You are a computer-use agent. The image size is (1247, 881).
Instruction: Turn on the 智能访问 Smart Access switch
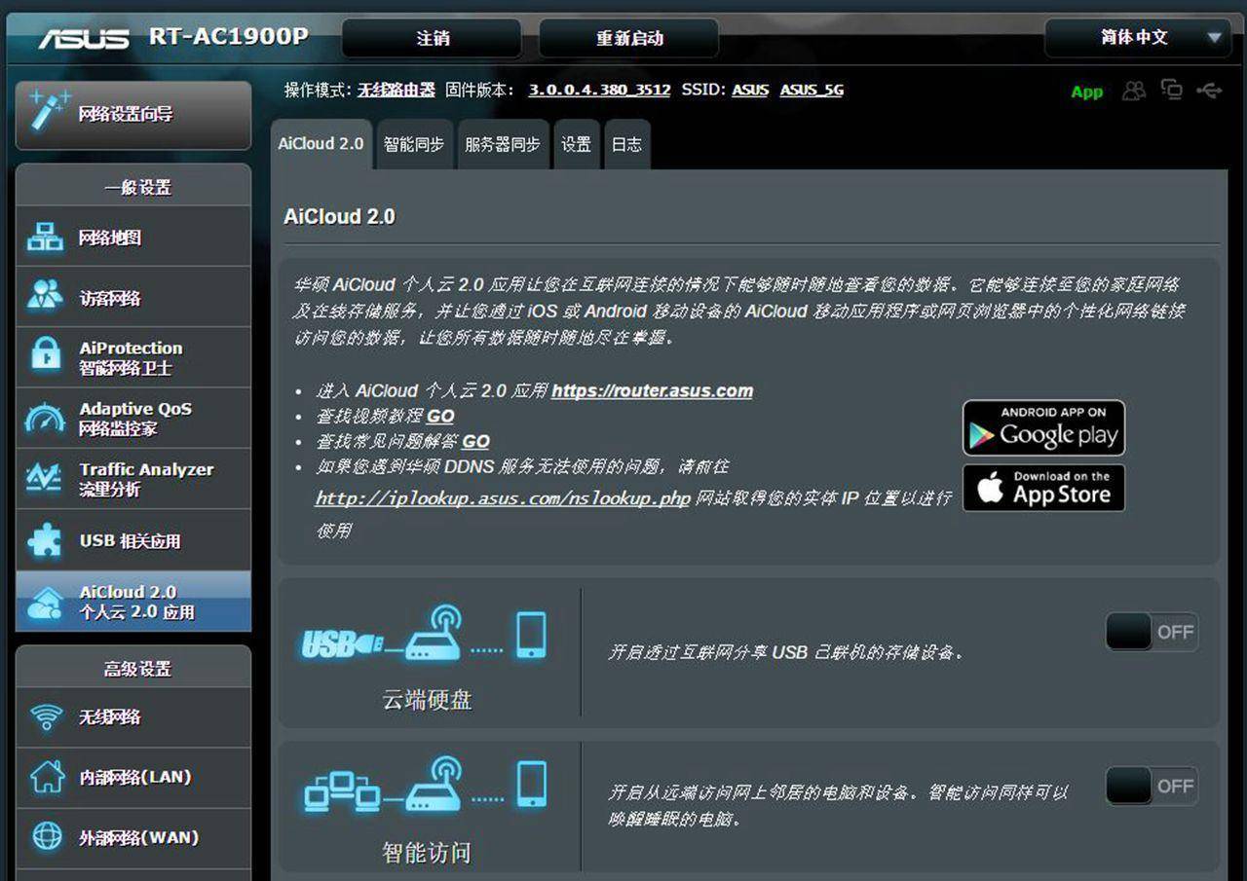(1153, 786)
